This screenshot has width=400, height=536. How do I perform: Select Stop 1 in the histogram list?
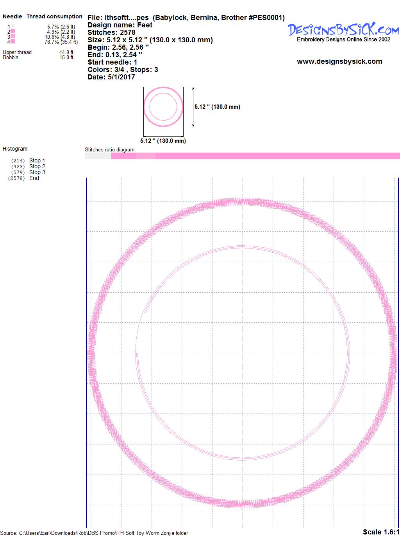37,160
